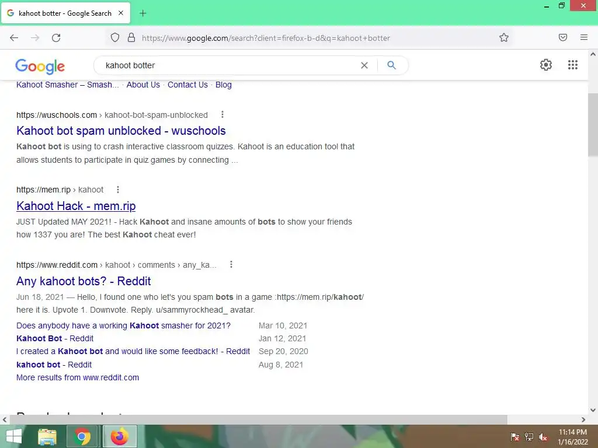Open the tracking protection shield icon

click(115, 37)
